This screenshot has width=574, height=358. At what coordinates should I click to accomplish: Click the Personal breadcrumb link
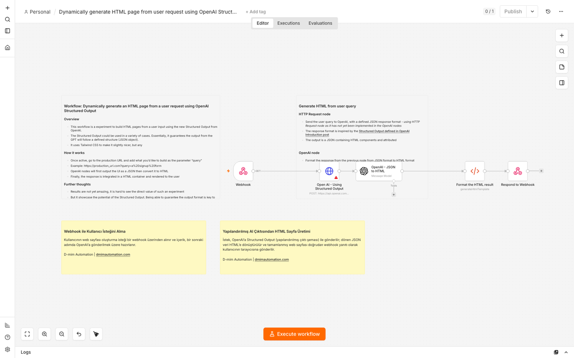37,12
